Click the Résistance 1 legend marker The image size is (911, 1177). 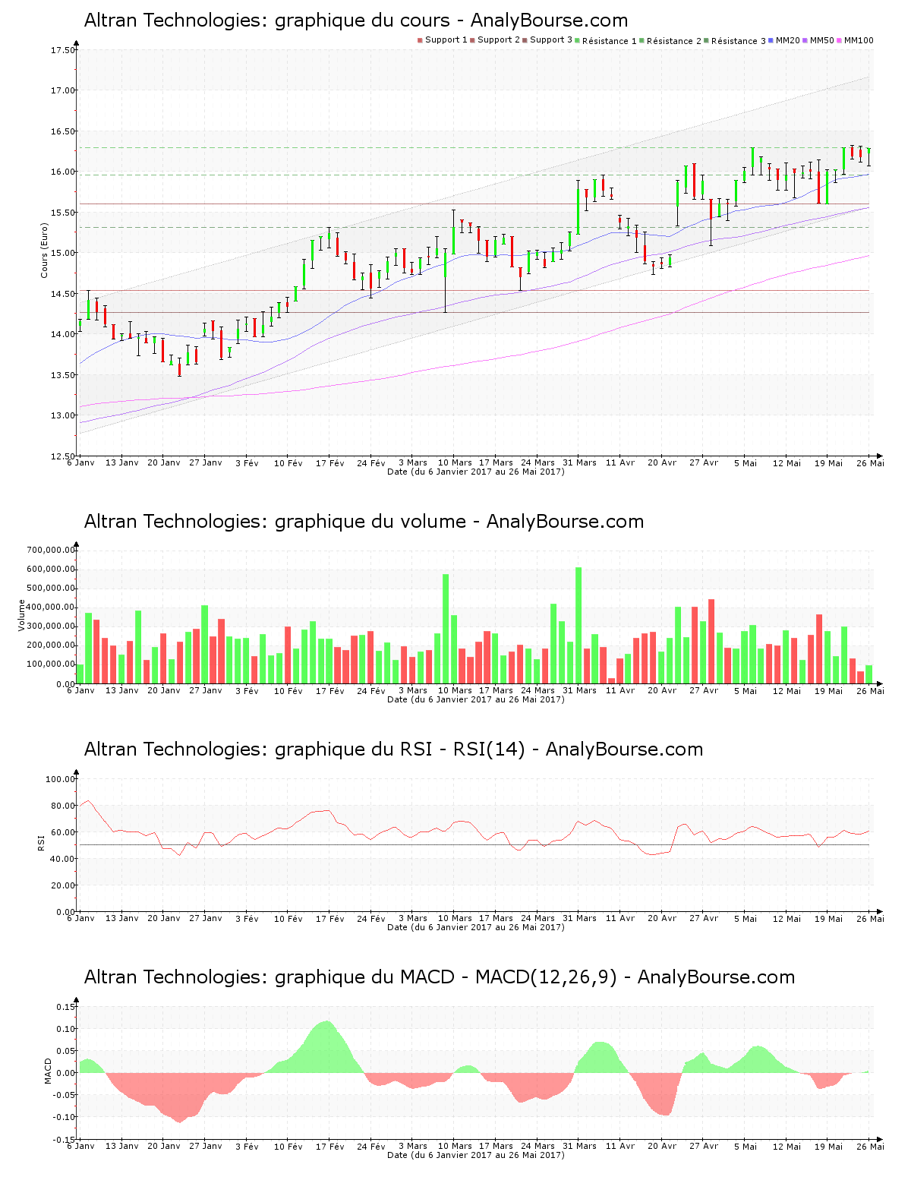[x=578, y=40]
